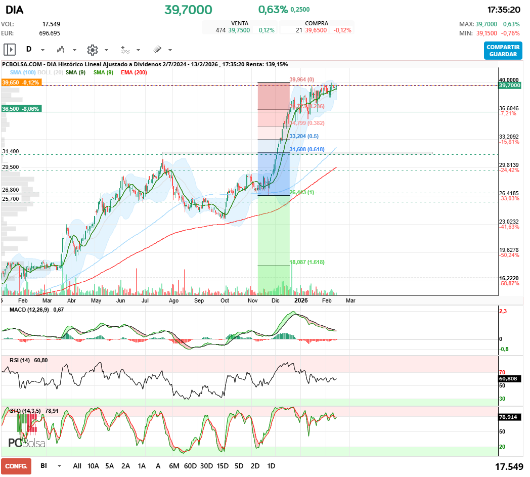Image resolution: width=530 pixels, height=477 pixels.
Task: Open the dropdown arrow beside the gear
Action: click(x=106, y=50)
